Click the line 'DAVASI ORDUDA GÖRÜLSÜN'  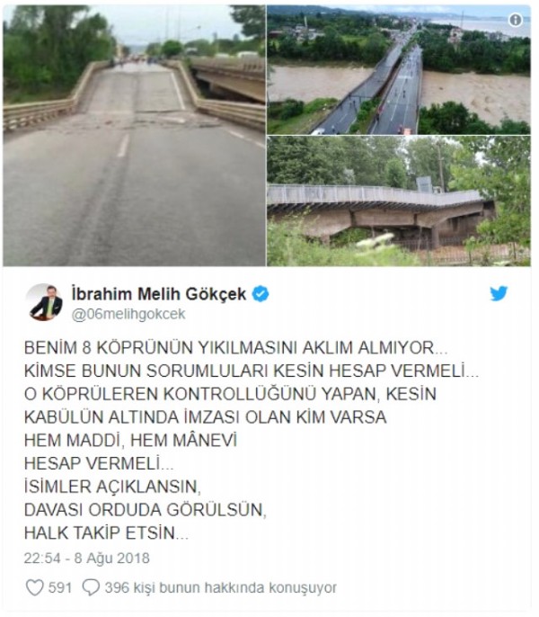point(145,510)
